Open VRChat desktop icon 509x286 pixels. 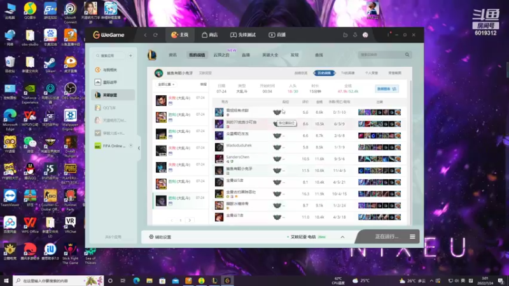(x=70, y=225)
